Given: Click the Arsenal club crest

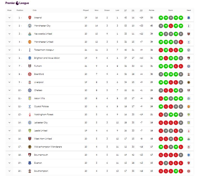Looking at the screenshot, I should point(30,18).
